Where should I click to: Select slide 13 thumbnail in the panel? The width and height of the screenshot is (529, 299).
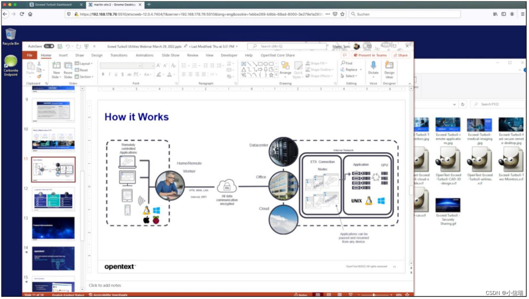(53, 229)
